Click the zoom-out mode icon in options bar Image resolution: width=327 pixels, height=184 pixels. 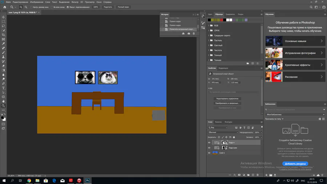point(26,7)
